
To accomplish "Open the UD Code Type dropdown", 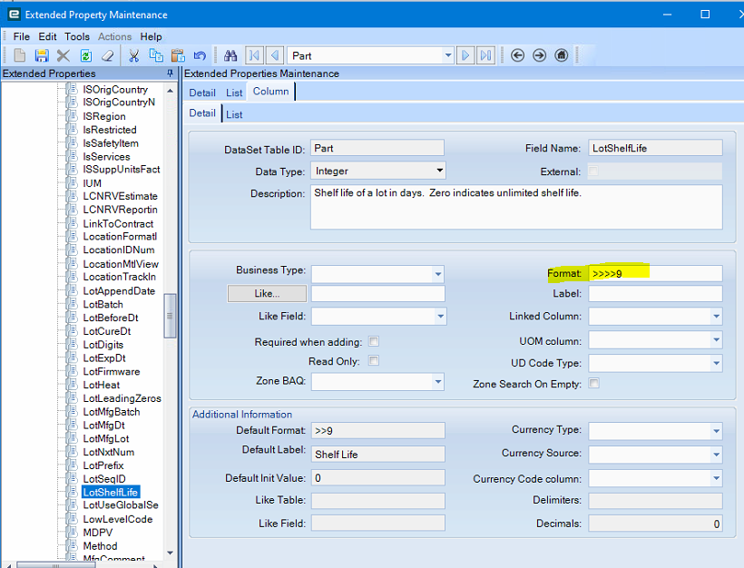I will tap(716, 363).
